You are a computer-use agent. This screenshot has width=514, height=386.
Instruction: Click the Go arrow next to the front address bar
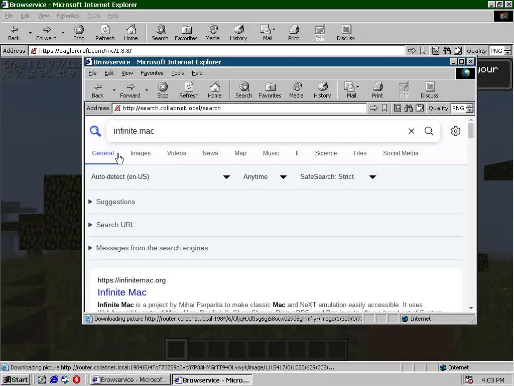(373, 108)
